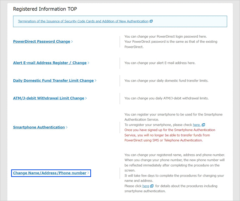Click 'here.' link to unregister your smartphone

[x=196, y=125]
